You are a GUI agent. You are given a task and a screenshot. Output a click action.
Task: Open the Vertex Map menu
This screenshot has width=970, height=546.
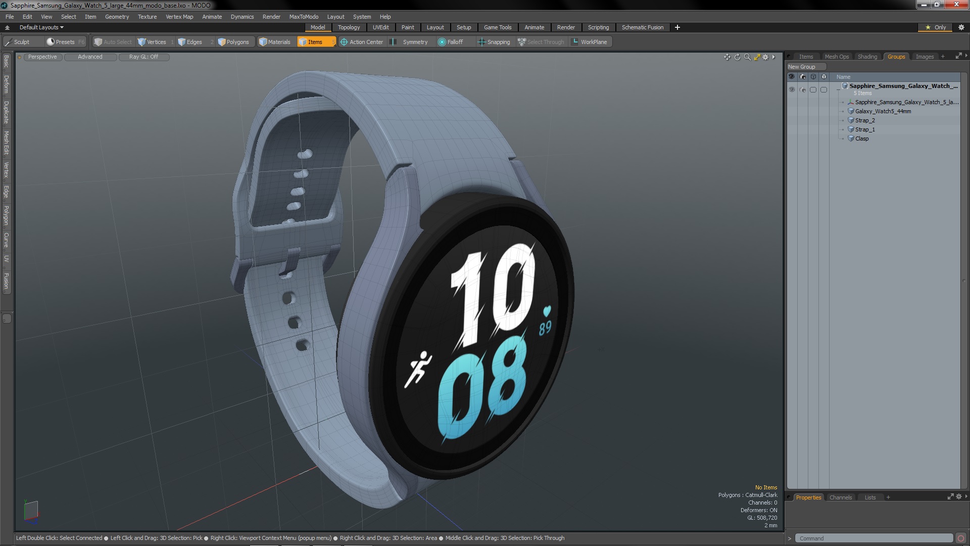(x=179, y=17)
